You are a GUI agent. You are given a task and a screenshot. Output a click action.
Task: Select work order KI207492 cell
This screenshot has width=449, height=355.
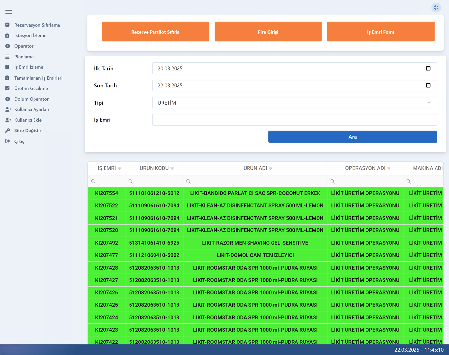click(106, 243)
